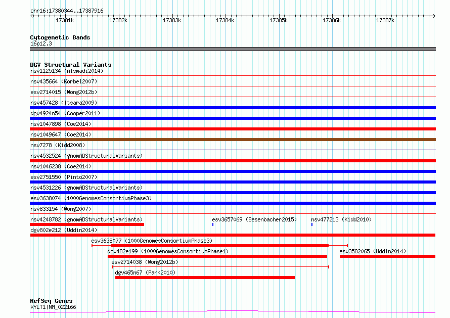Click the 17382k ruler tick label

coord(118,20)
